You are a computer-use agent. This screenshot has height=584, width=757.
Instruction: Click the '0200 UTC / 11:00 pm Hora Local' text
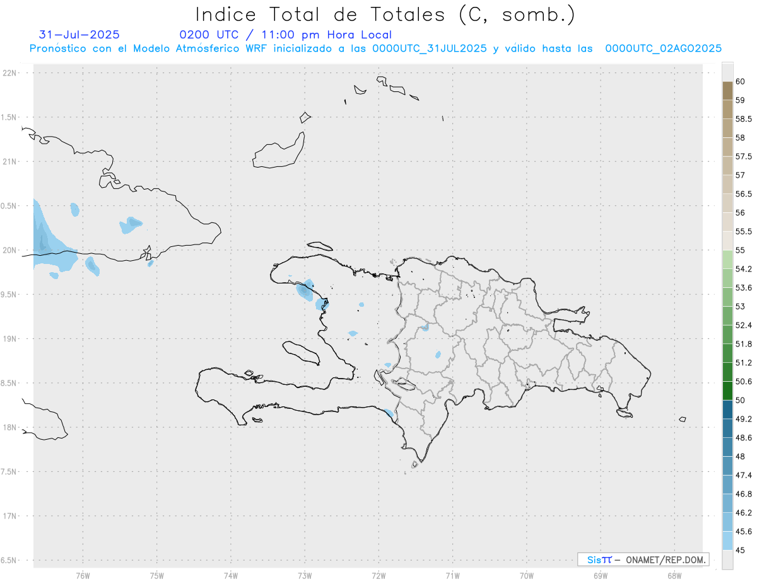coord(286,35)
